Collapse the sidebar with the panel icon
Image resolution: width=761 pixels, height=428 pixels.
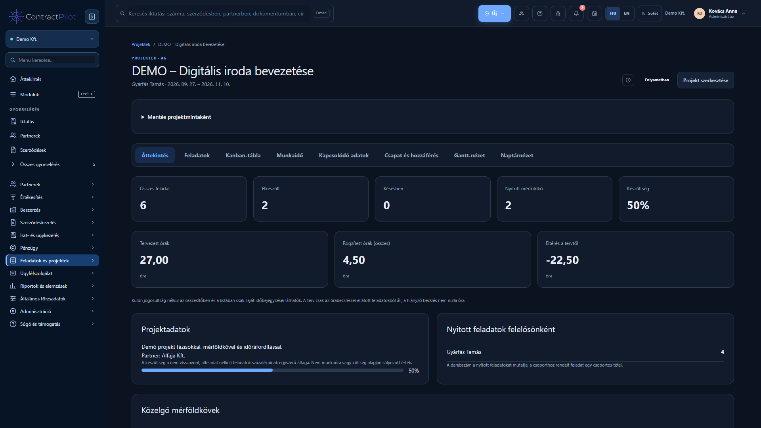coord(92,17)
